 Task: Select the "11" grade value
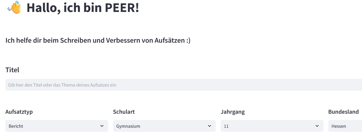pyautogui.click(x=226, y=126)
